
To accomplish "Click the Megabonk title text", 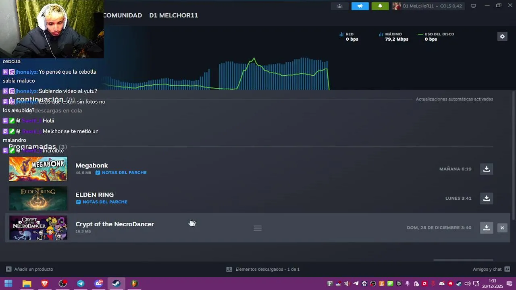I will pyautogui.click(x=92, y=166).
